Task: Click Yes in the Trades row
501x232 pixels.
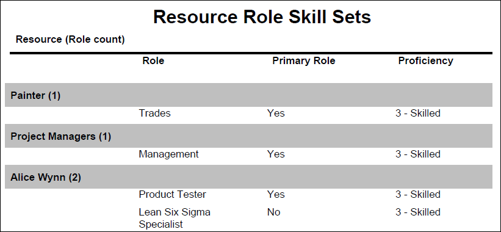Action: pos(276,113)
